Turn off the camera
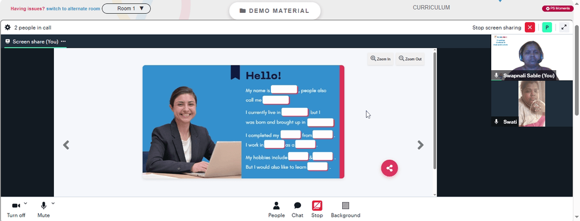The image size is (580, 221). 16,210
